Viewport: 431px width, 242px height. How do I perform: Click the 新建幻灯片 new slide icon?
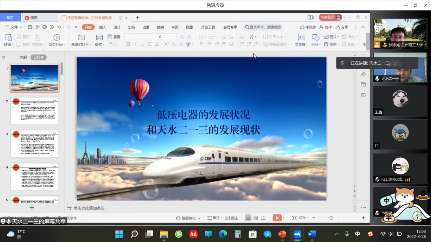(x=81, y=38)
